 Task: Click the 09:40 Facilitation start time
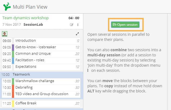[7, 60]
